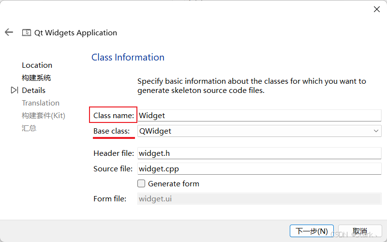Focus the Source file input widget.cpp
Image resolution: width=387 pixels, height=242 pixels.
click(x=259, y=168)
